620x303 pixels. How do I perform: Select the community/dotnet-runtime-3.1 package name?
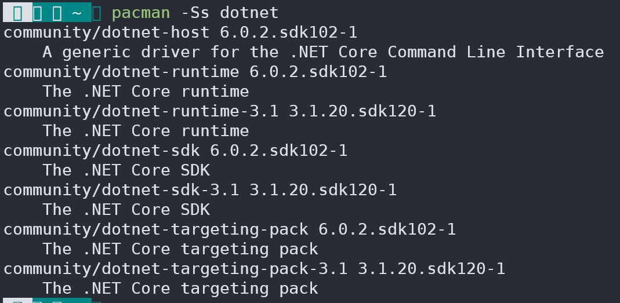(141, 111)
